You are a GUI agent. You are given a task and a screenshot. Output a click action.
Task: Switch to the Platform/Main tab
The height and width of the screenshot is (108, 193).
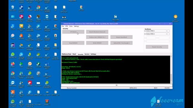pos(66,54)
